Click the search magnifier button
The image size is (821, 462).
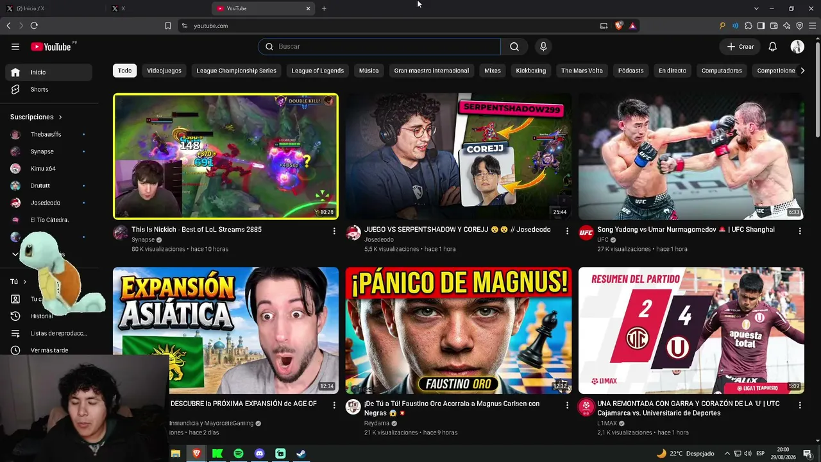pyautogui.click(x=514, y=46)
